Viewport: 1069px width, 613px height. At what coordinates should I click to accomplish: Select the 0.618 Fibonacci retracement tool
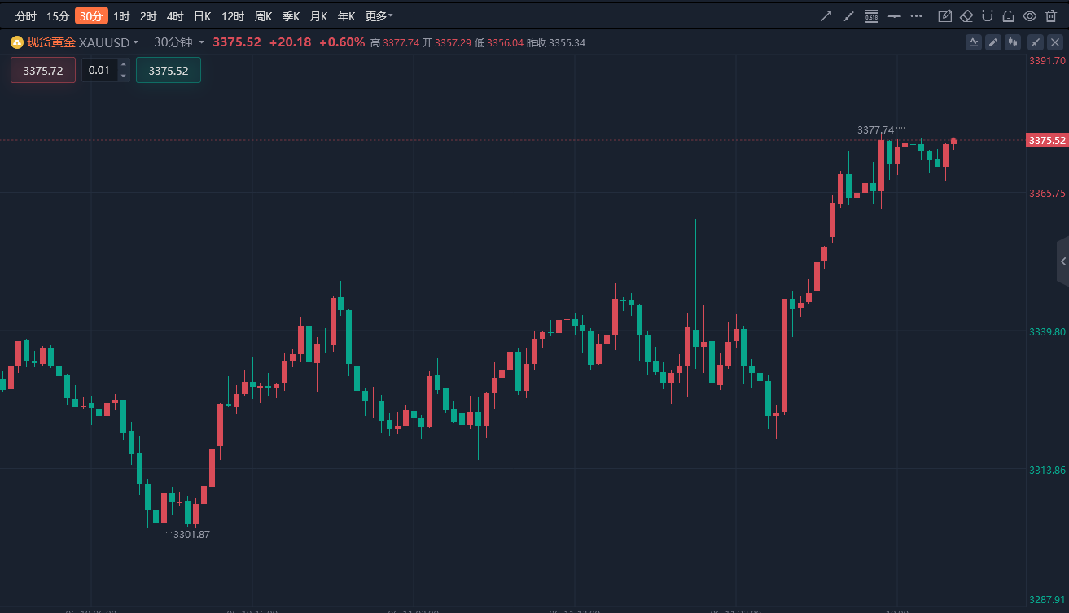pyautogui.click(x=871, y=15)
